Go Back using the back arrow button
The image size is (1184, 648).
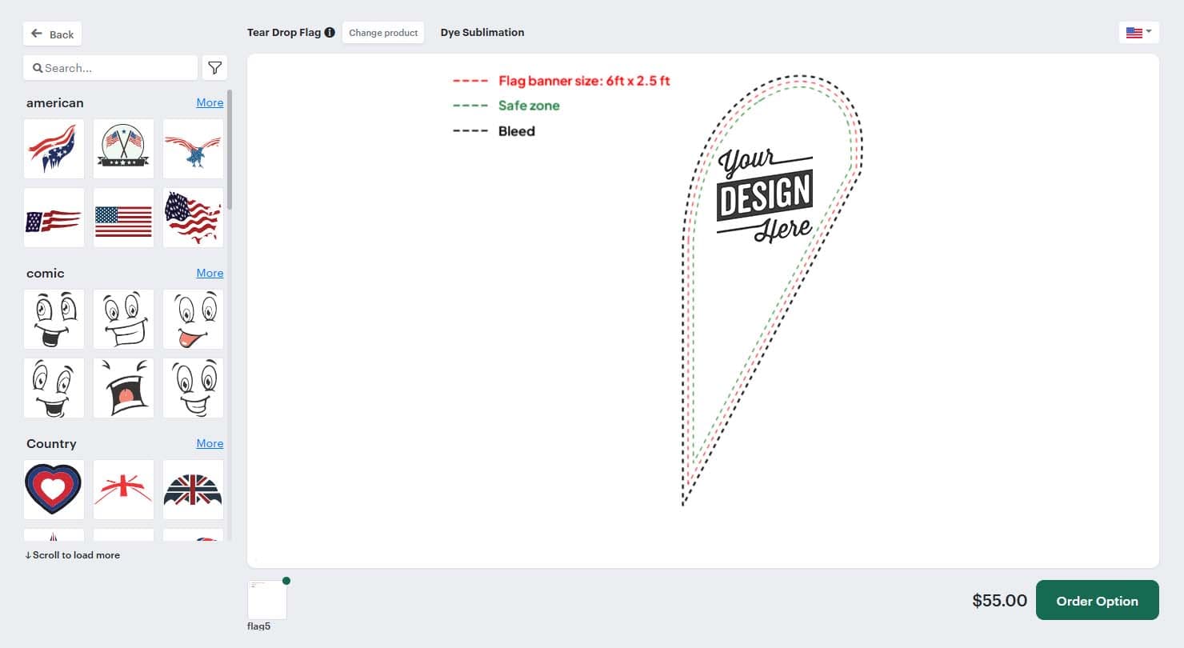click(53, 34)
